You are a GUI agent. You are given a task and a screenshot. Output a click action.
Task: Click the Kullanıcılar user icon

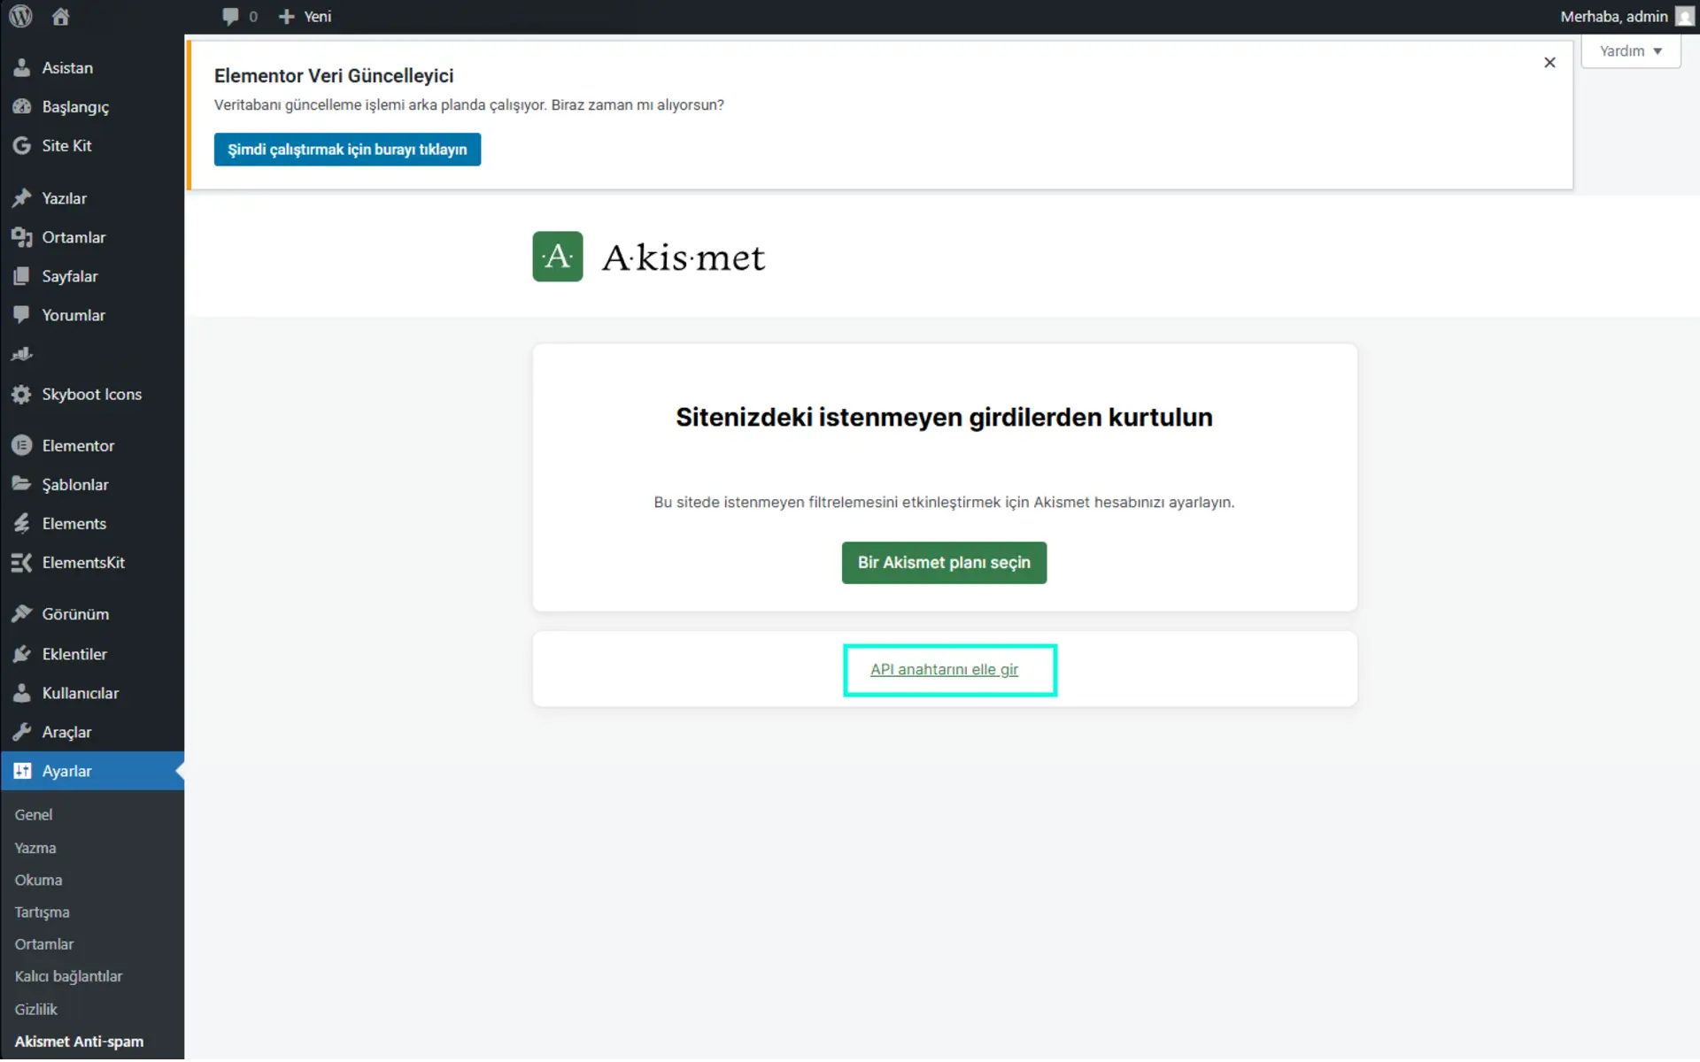coord(22,693)
